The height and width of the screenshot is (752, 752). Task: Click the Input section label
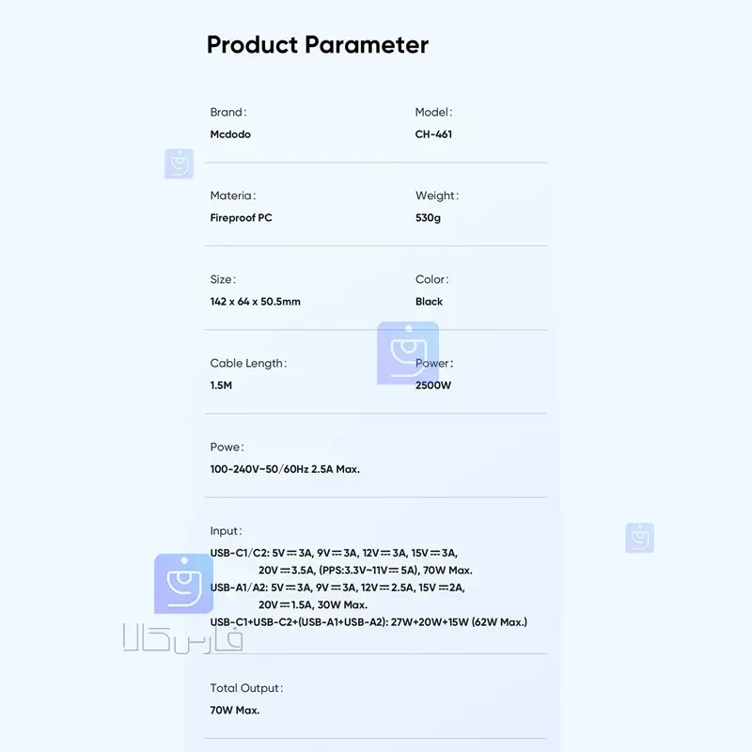point(226,531)
